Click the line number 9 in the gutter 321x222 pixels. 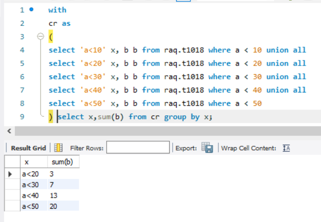click(21, 117)
